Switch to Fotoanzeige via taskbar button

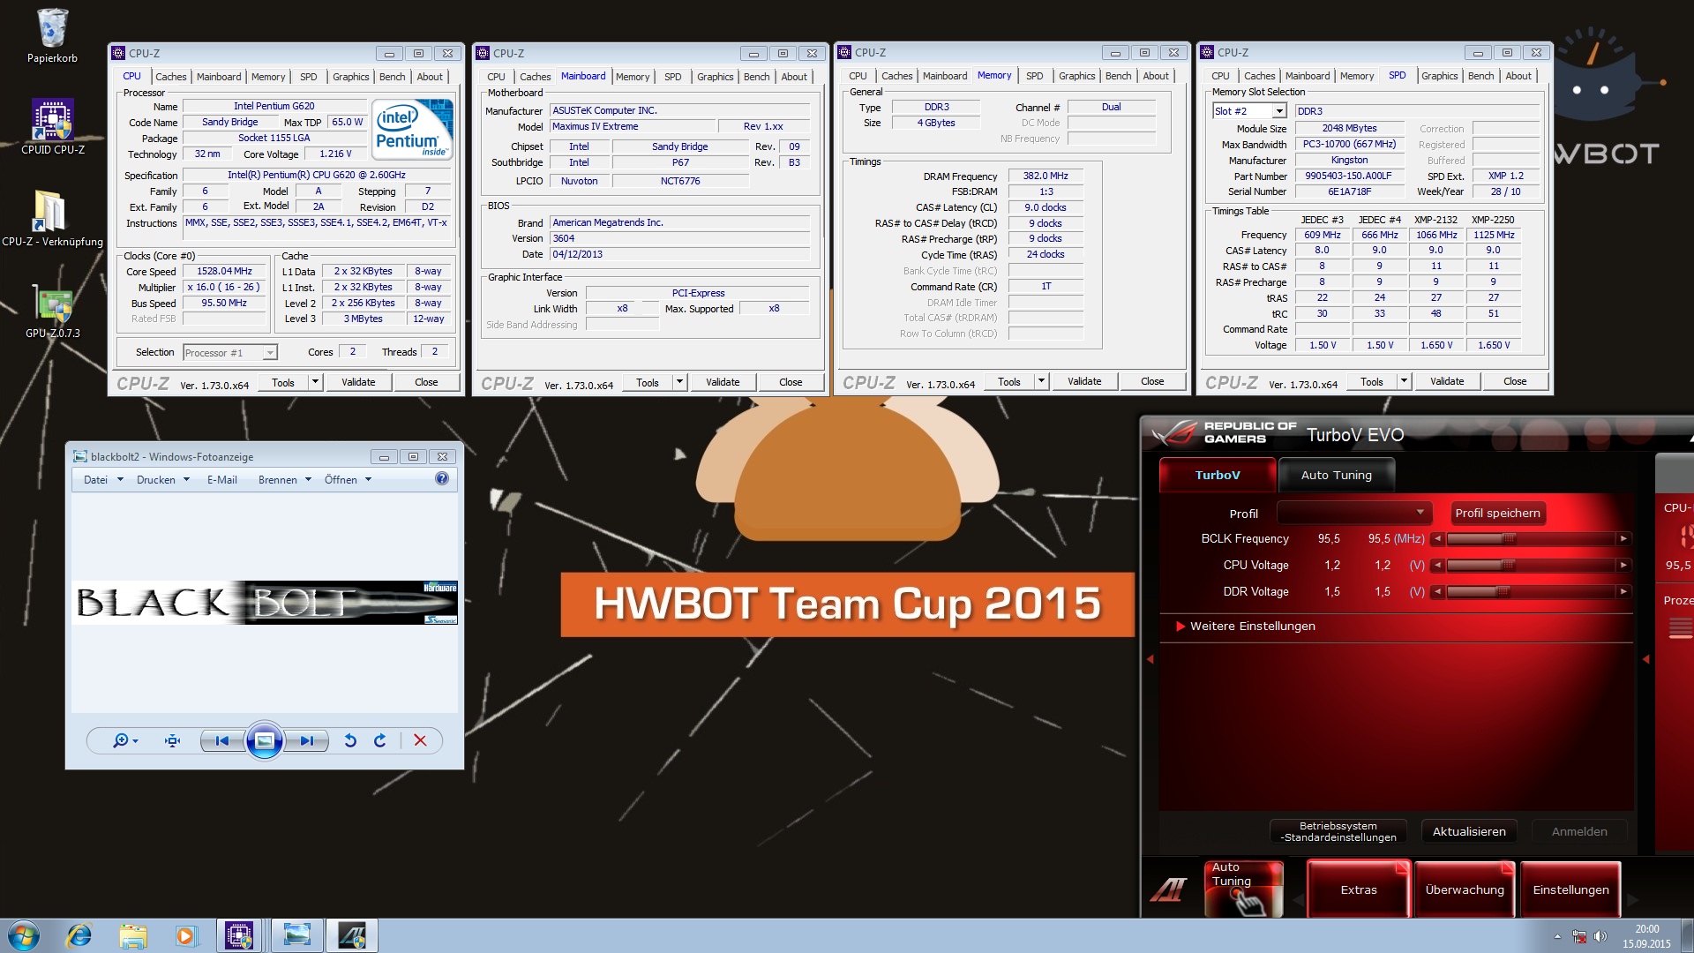coord(297,935)
